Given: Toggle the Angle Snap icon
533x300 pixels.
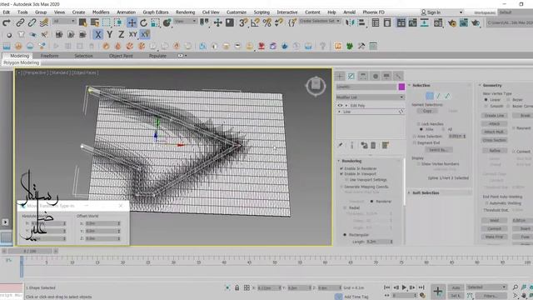Looking at the screenshot, I should point(255,22).
